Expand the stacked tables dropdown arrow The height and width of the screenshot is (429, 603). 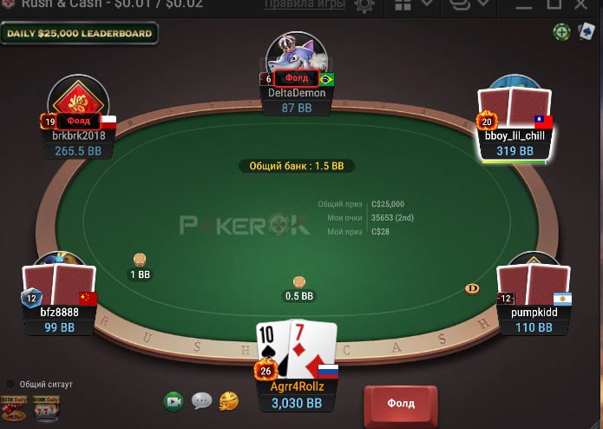click(483, 3)
